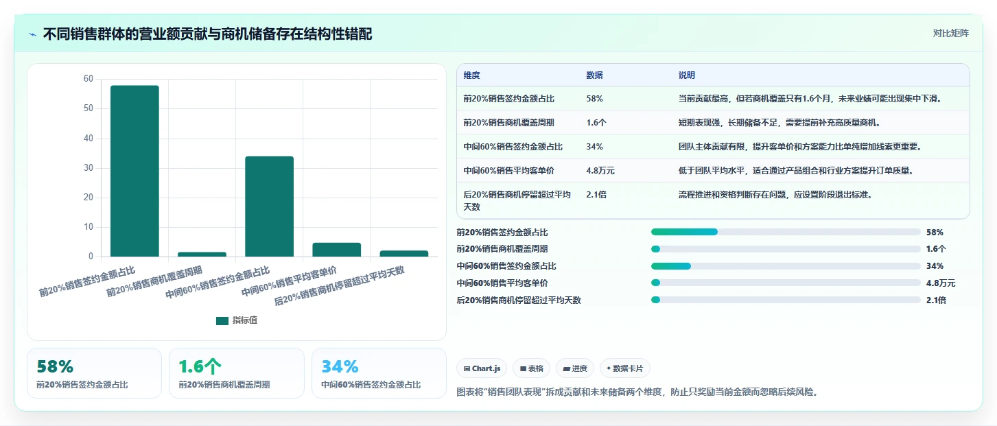Click the 4.8万元 value beside the progress bar
The width and height of the screenshot is (997, 426).
tap(941, 283)
